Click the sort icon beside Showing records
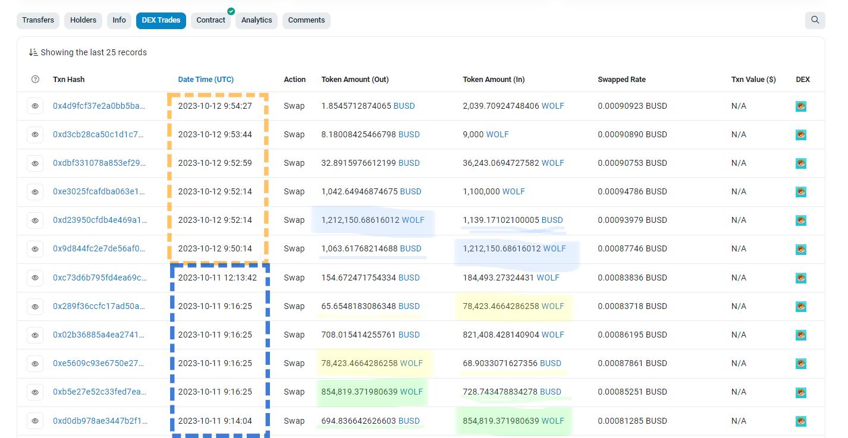The width and height of the screenshot is (848, 438). coord(33,52)
